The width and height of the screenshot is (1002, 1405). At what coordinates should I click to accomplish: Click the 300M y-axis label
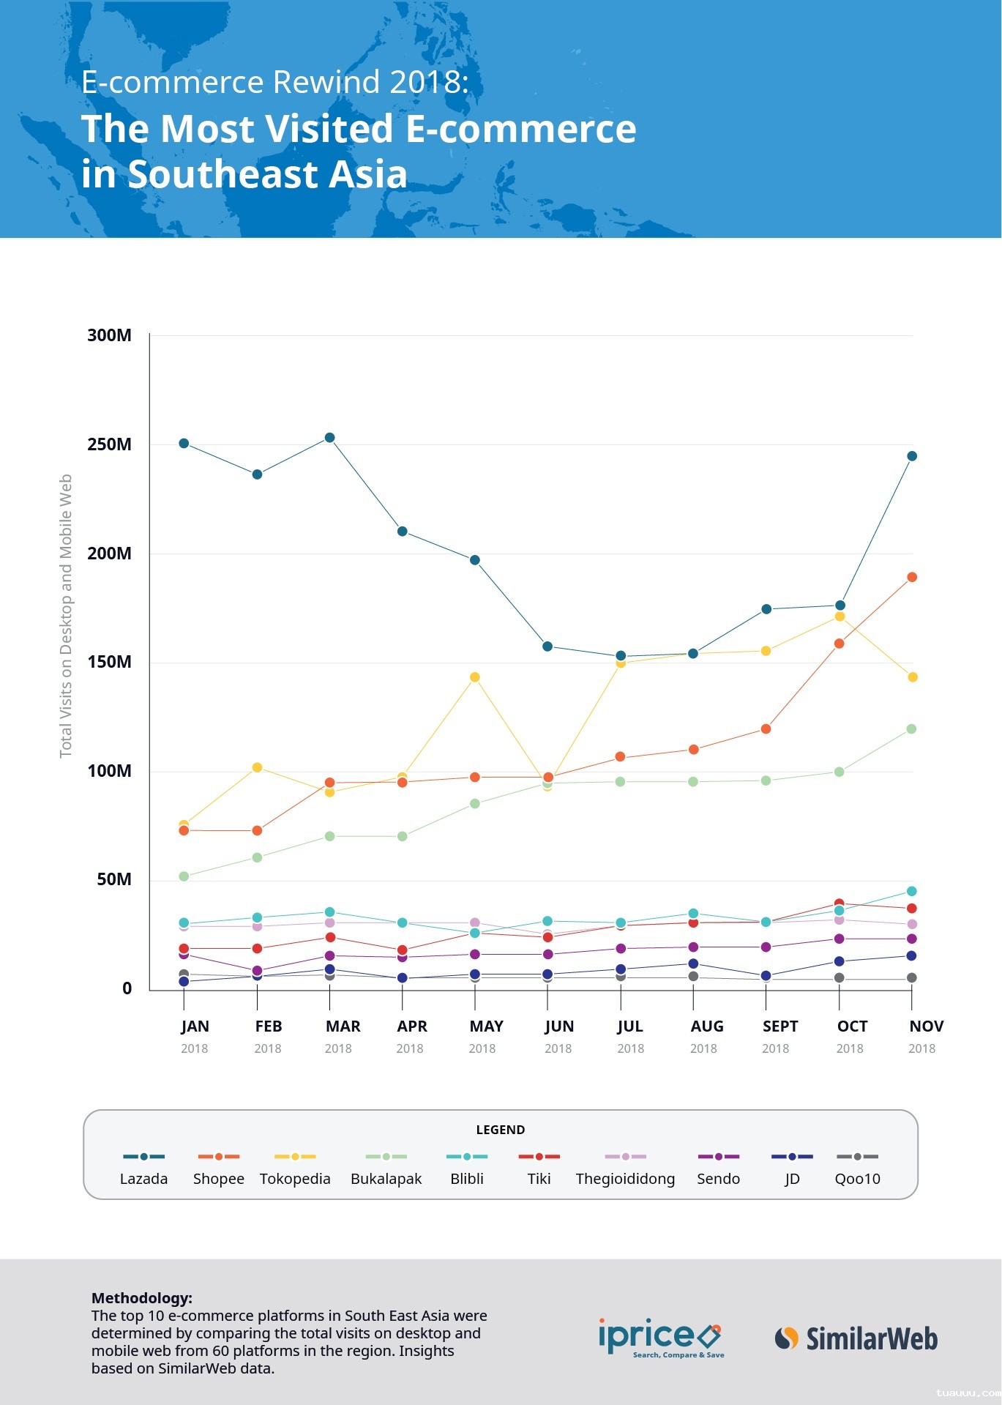[x=110, y=335]
